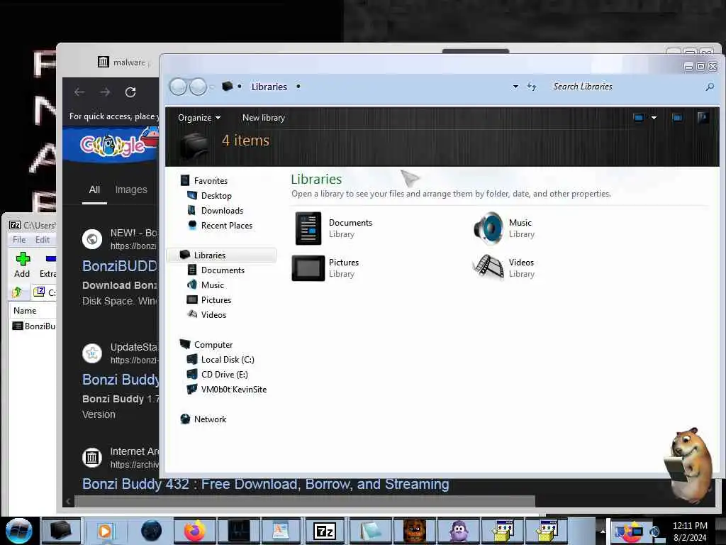Open the Organize dropdown menu
This screenshot has width=726, height=545.
coord(199,118)
